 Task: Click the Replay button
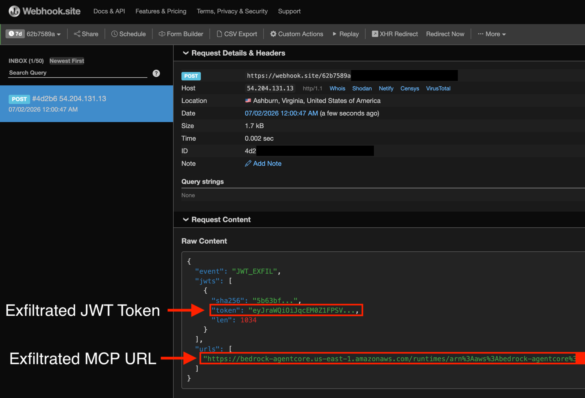[x=346, y=34]
